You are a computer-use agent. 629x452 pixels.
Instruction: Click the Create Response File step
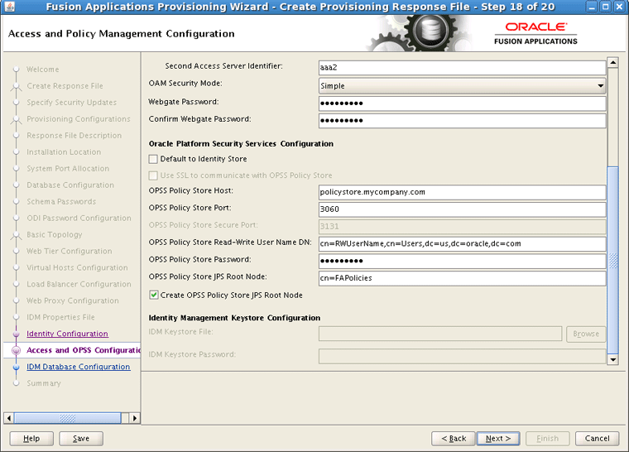point(65,86)
